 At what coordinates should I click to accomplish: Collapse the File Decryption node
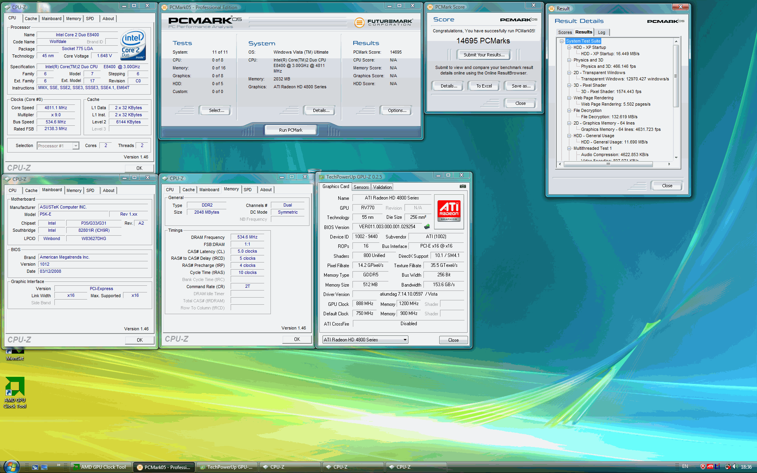pyautogui.click(x=569, y=110)
